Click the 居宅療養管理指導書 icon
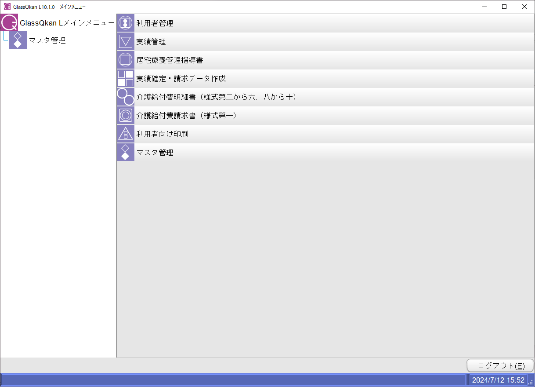Image resolution: width=535 pixels, height=387 pixels. click(125, 60)
